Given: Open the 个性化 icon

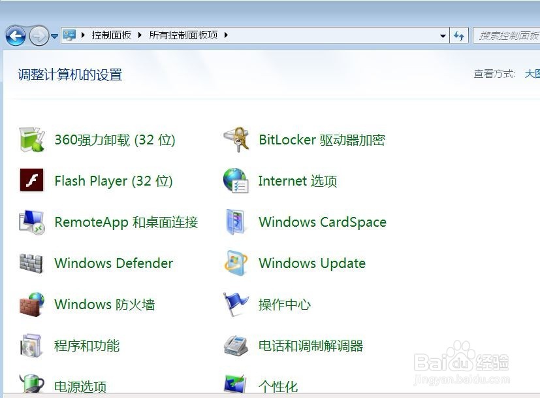Looking at the screenshot, I should pyautogui.click(x=235, y=384).
